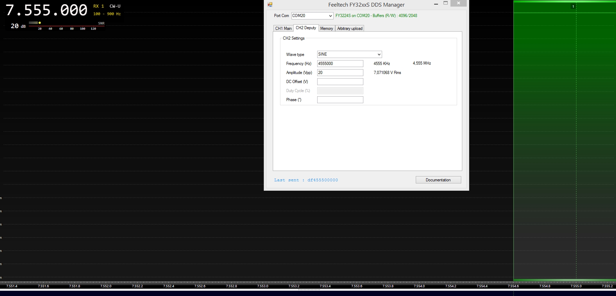Click the Amplitude (Vpp) input field
Image resolution: width=616 pixels, height=296 pixels.
click(340, 73)
